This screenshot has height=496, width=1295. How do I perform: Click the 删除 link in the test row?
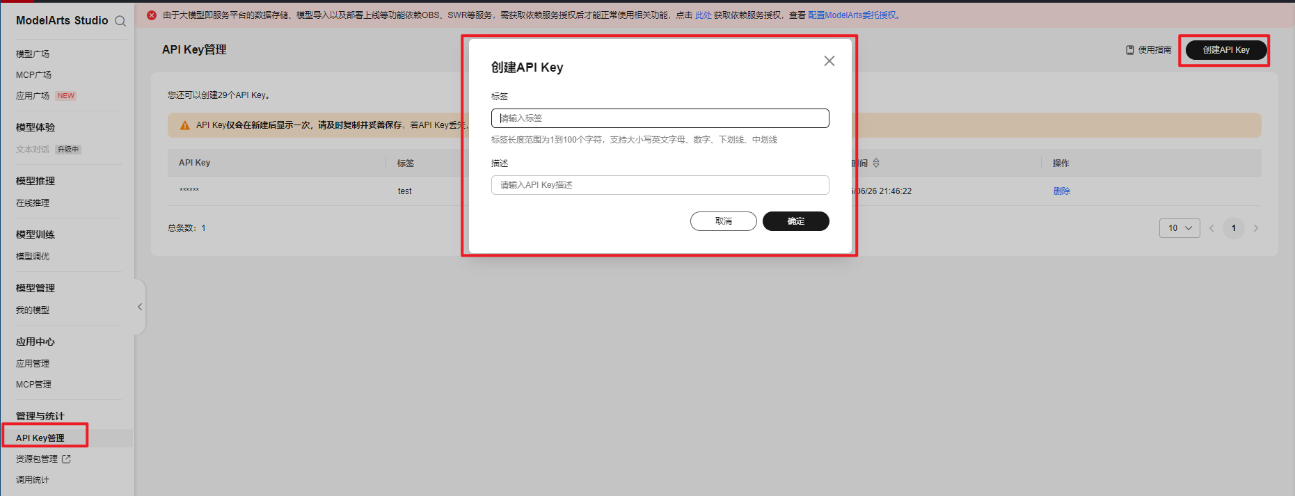(x=1062, y=191)
